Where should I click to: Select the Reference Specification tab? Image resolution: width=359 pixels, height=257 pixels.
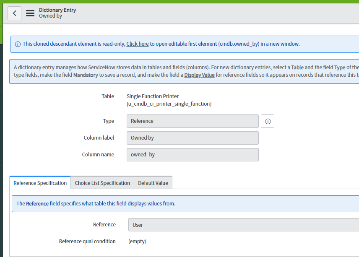40,183
